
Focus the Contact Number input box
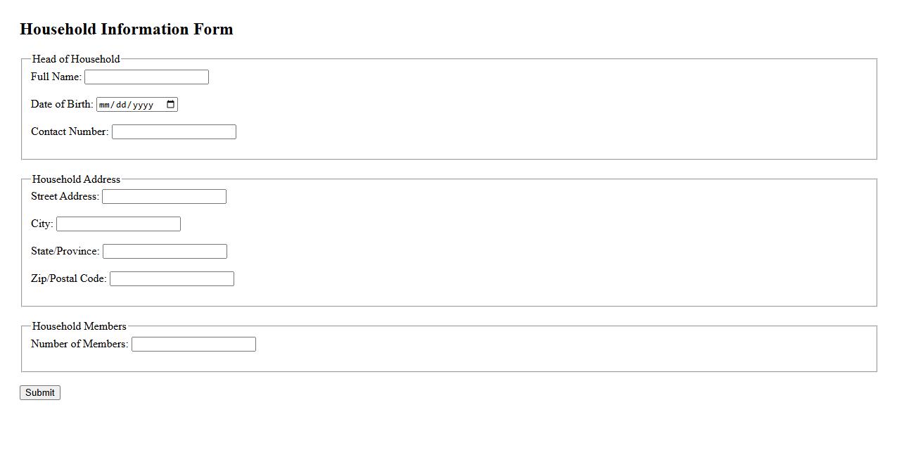click(174, 132)
